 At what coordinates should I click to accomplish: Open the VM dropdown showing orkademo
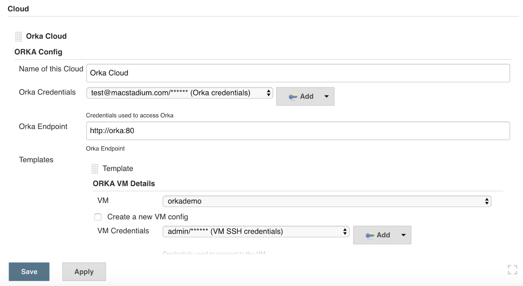pos(327,201)
